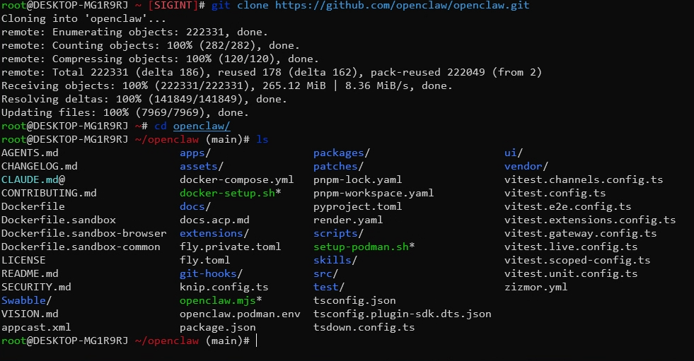Click the tsconfig.plugin-sdk.dts.json file name
Image resolution: width=694 pixels, height=361 pixels.
coord(402,314)
